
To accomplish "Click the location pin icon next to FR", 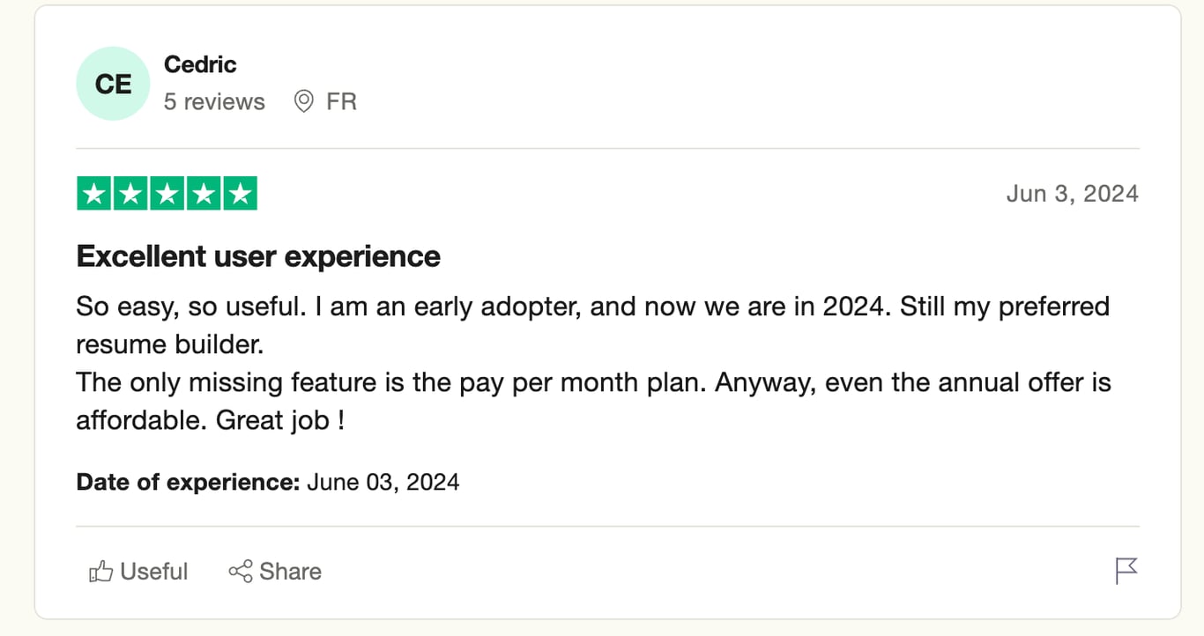I will click(x=303, y=101).
